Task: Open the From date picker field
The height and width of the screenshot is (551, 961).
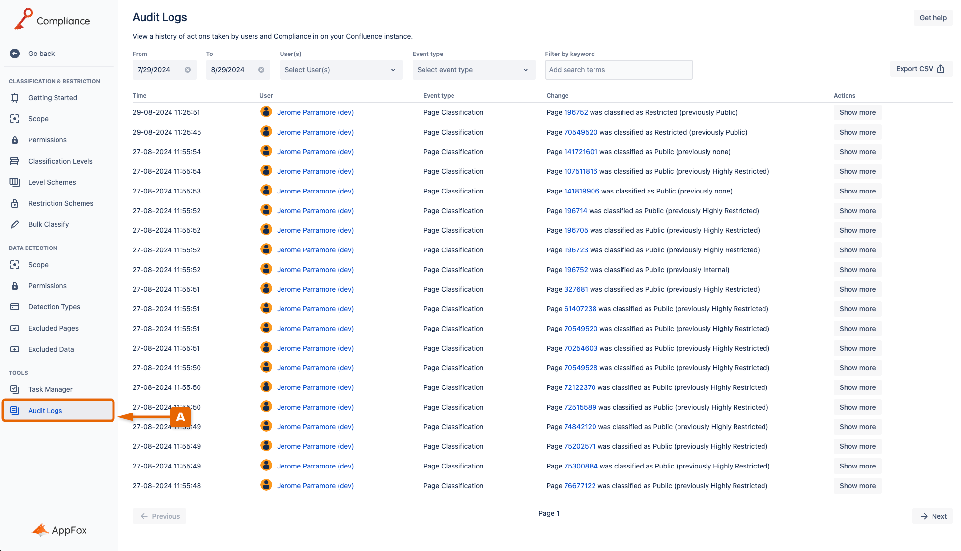Action: click(x=157, y=70)
